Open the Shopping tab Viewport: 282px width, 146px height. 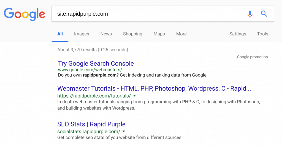click(x=132, y=34)
